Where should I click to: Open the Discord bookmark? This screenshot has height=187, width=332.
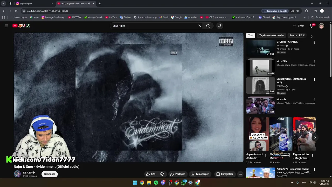(x=264, y=17)
